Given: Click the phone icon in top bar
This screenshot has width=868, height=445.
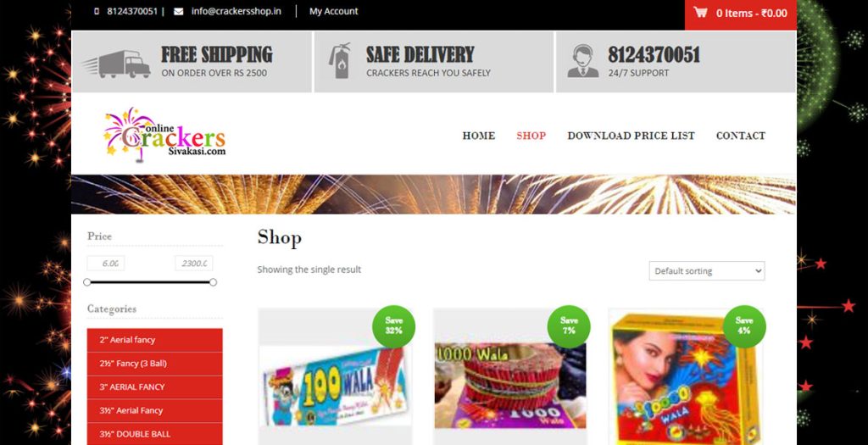Looking at the screenshot, I should (97, 11).
